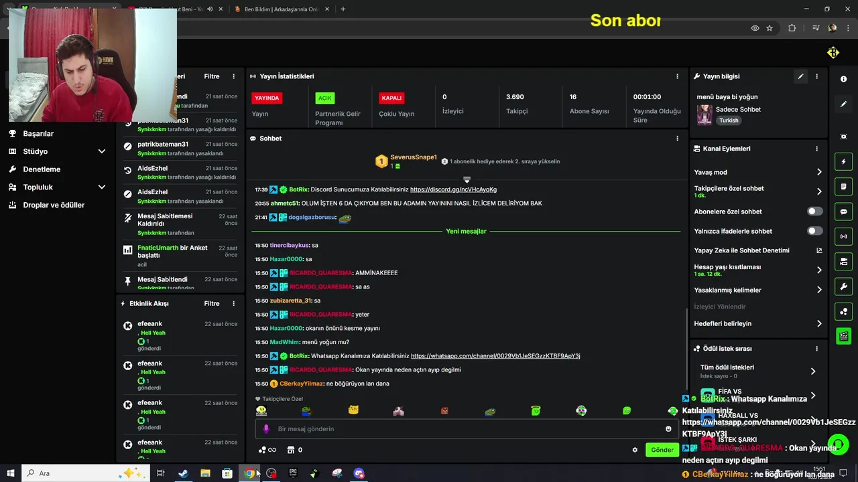
Task: Click the Turkish language tag
Action: point(729,120)
